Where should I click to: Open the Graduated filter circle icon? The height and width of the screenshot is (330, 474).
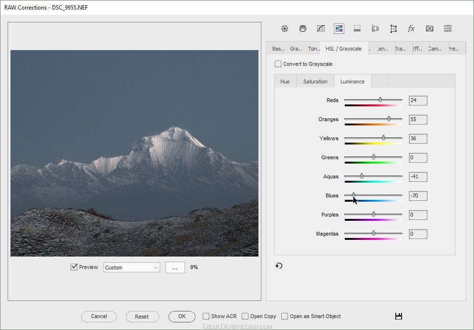tap(303, 29)
